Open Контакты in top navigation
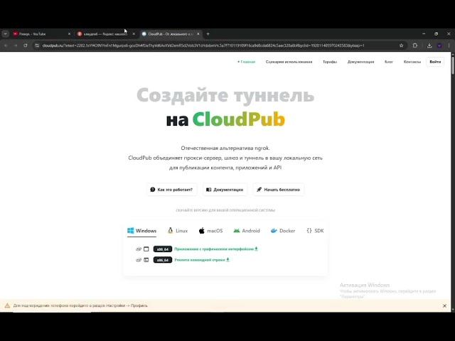This screenshot has height=341, width=455. click(412, 62)
